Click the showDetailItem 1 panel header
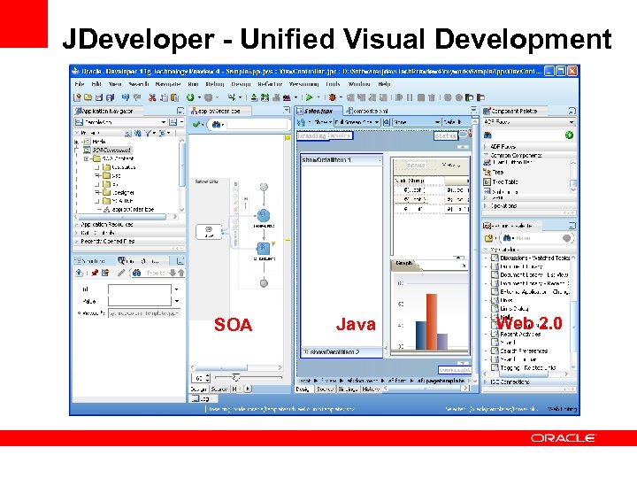 point(342,160)
